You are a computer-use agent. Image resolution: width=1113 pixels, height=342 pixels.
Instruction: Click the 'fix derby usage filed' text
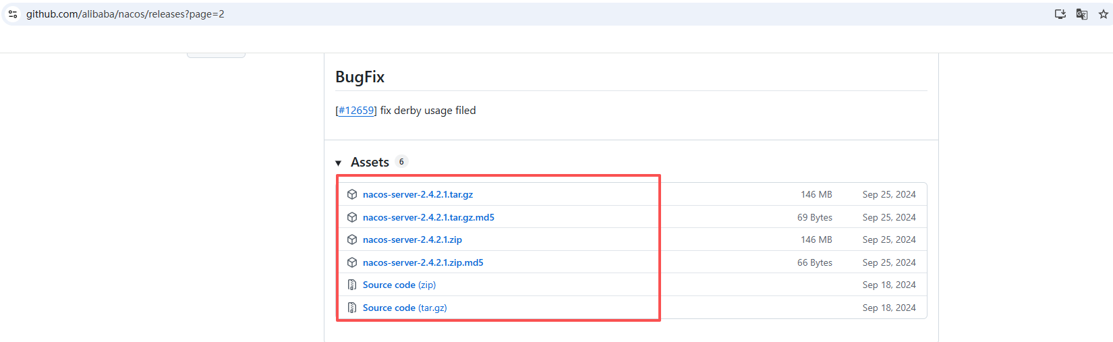(428, 111)
